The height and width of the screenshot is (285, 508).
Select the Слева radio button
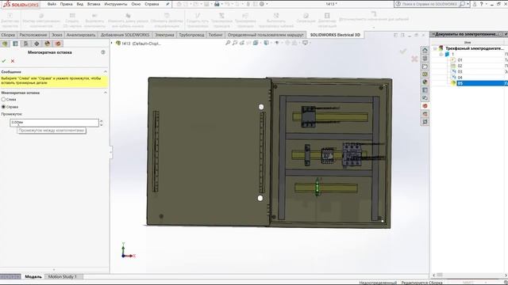point(3,99)
